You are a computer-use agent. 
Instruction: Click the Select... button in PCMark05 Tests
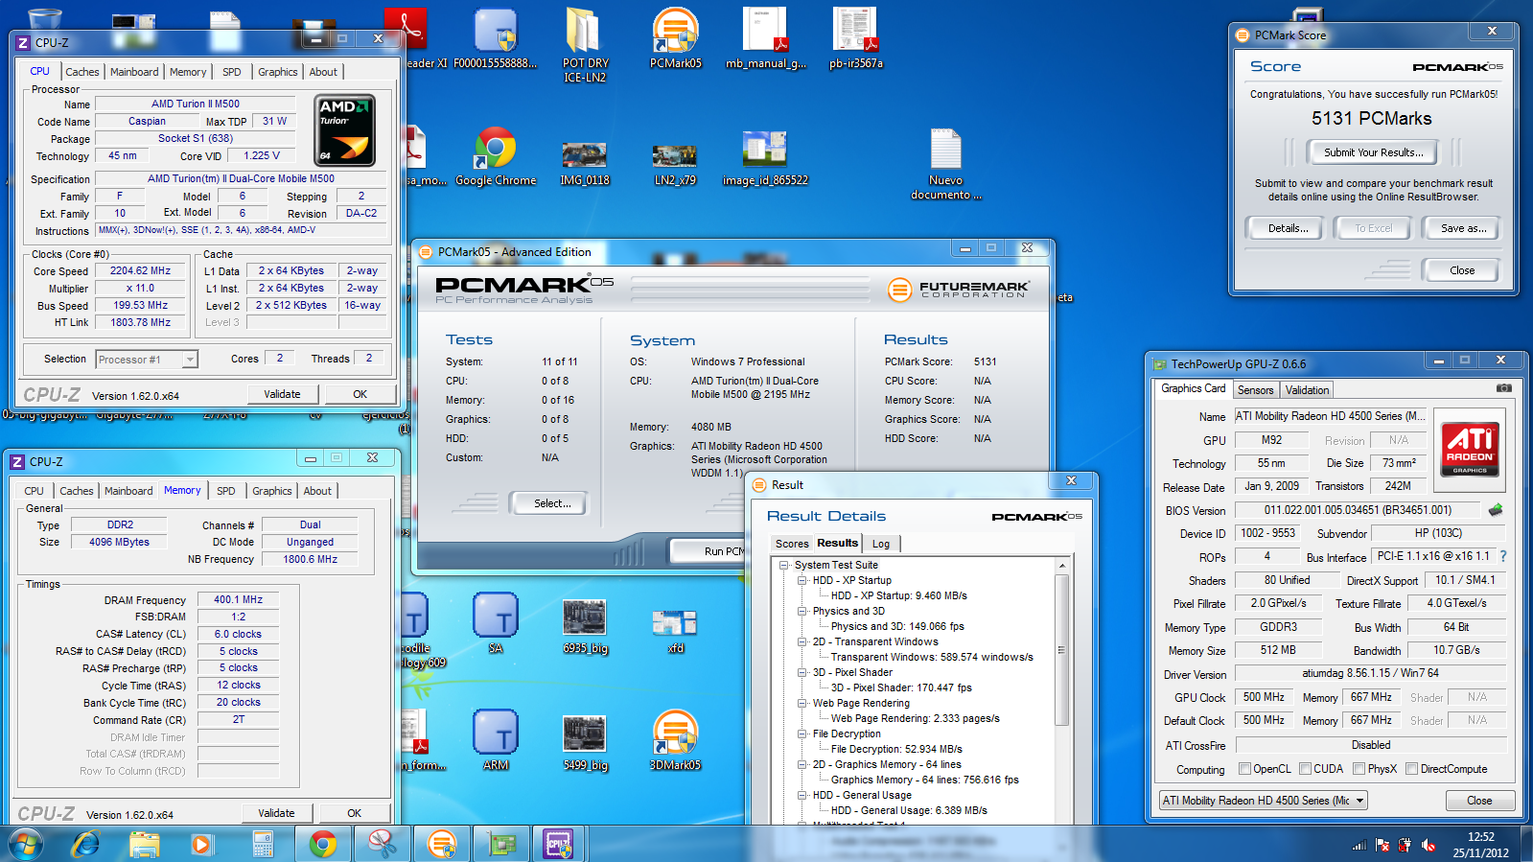pos(552,503)
